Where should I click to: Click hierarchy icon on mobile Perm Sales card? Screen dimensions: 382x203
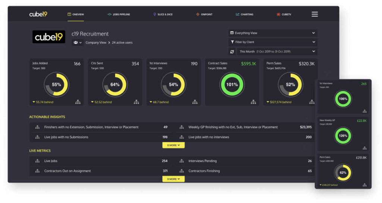point(364,185)
